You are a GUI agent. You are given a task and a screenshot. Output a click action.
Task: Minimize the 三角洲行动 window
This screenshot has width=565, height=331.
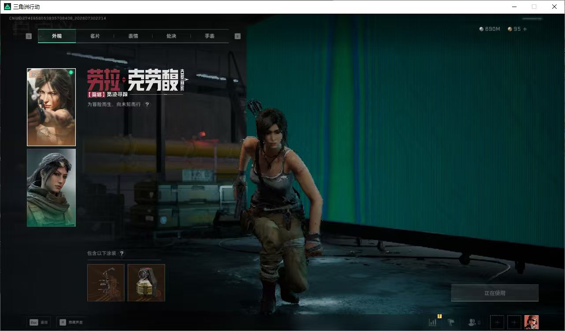coord(514,7)
